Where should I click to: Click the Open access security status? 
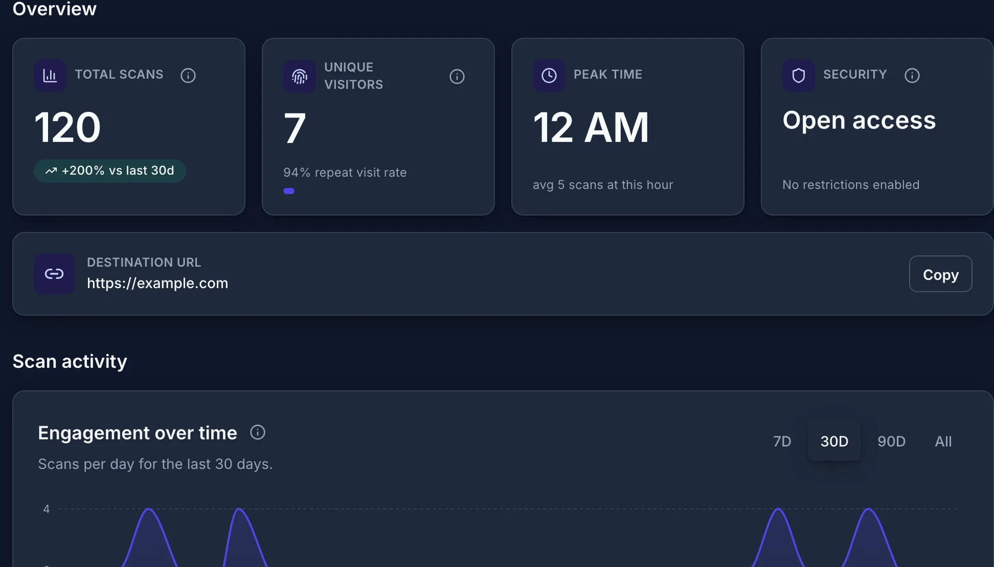click(x=859, y=121)
